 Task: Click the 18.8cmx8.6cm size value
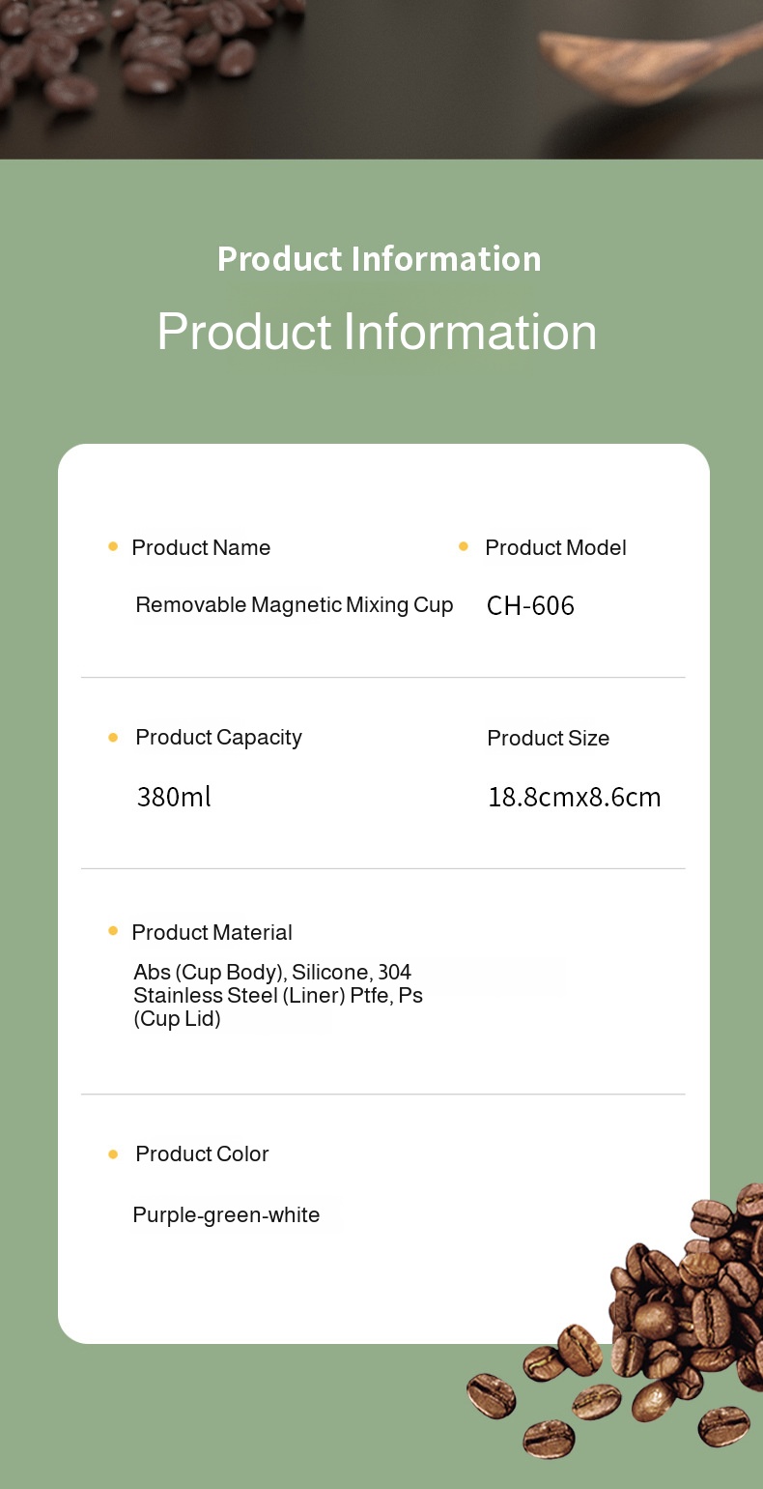[575, 798]
